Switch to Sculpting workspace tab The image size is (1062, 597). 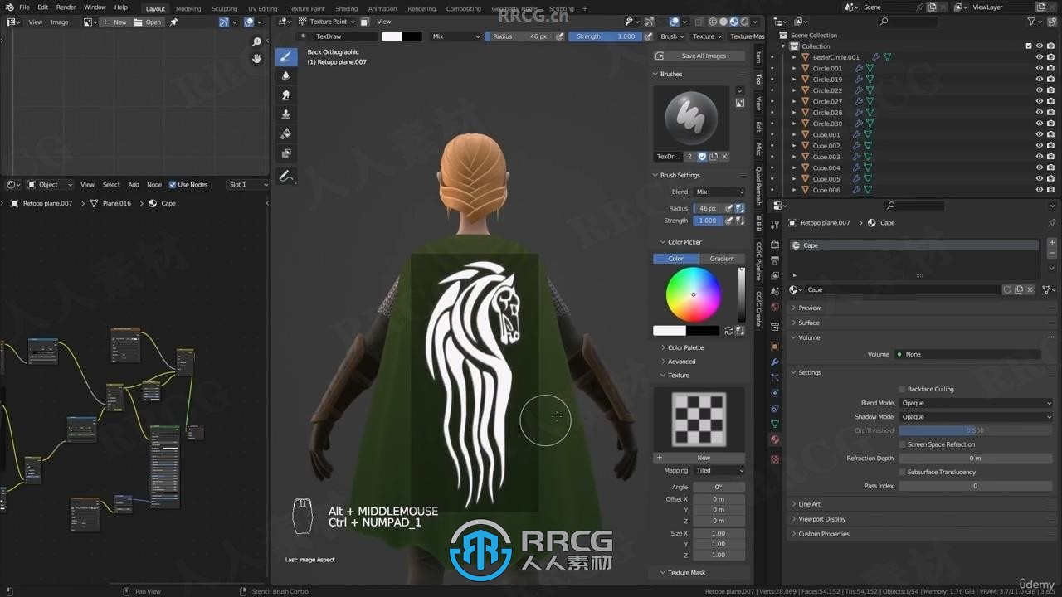point(224,8)
